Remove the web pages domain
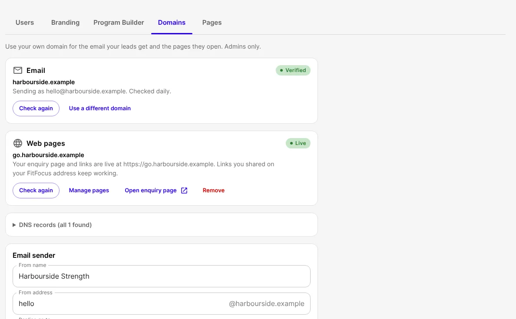516x319 pixels. click(x=214, y=191)
